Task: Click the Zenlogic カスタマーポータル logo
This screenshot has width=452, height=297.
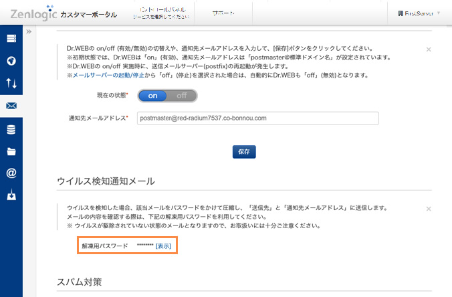Action: pos(64,13)
